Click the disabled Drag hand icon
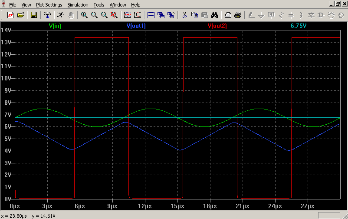348x219 pixels. (x=341, y=15)
